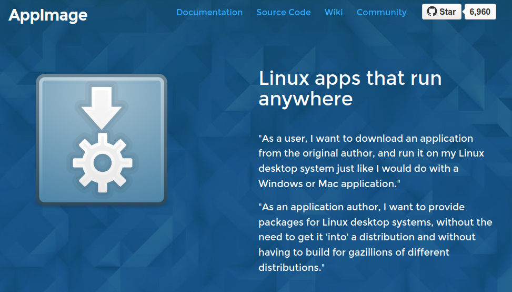The height and width of the screenshot is (292, 512).
Task: Click the AppImage logo with arrow and gear
Action: [x=102, y=140]
